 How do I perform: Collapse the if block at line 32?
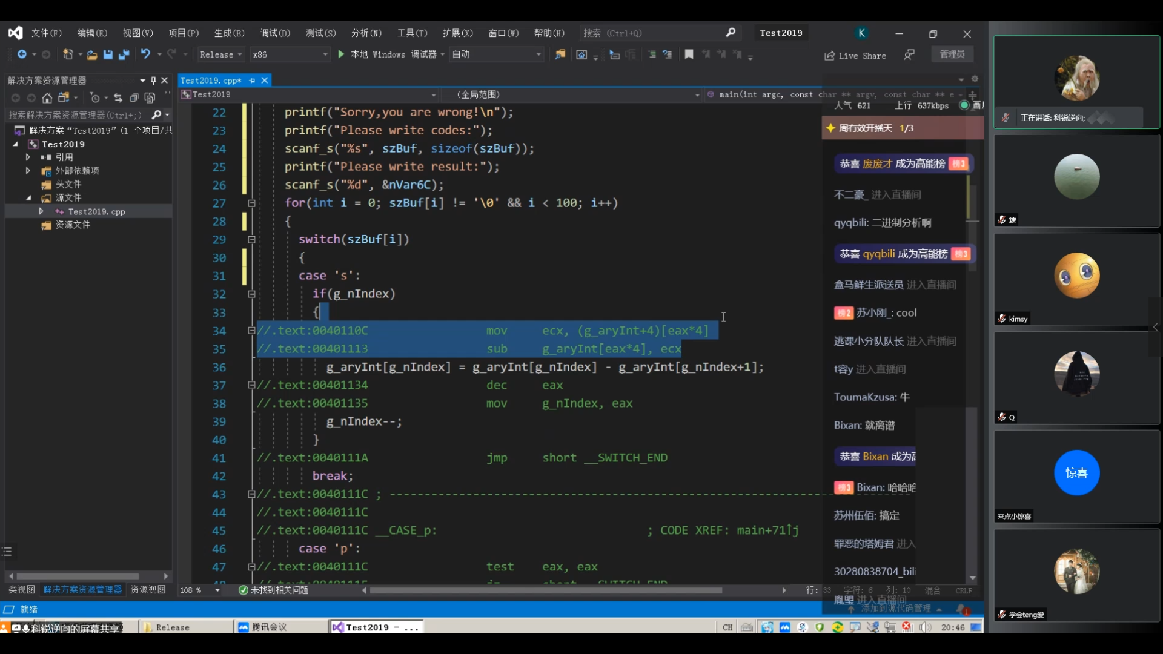pos(251,294)
